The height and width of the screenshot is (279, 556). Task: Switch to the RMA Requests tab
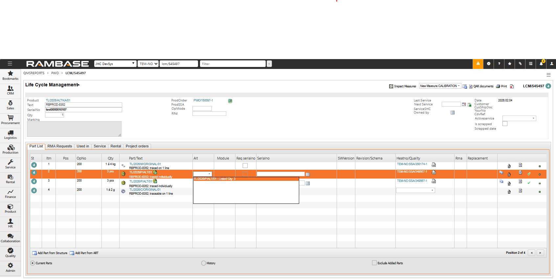click(x=59, y=146)
